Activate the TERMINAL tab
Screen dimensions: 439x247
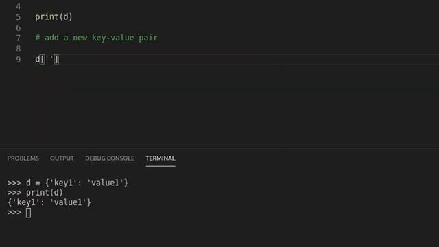[161, 158]
